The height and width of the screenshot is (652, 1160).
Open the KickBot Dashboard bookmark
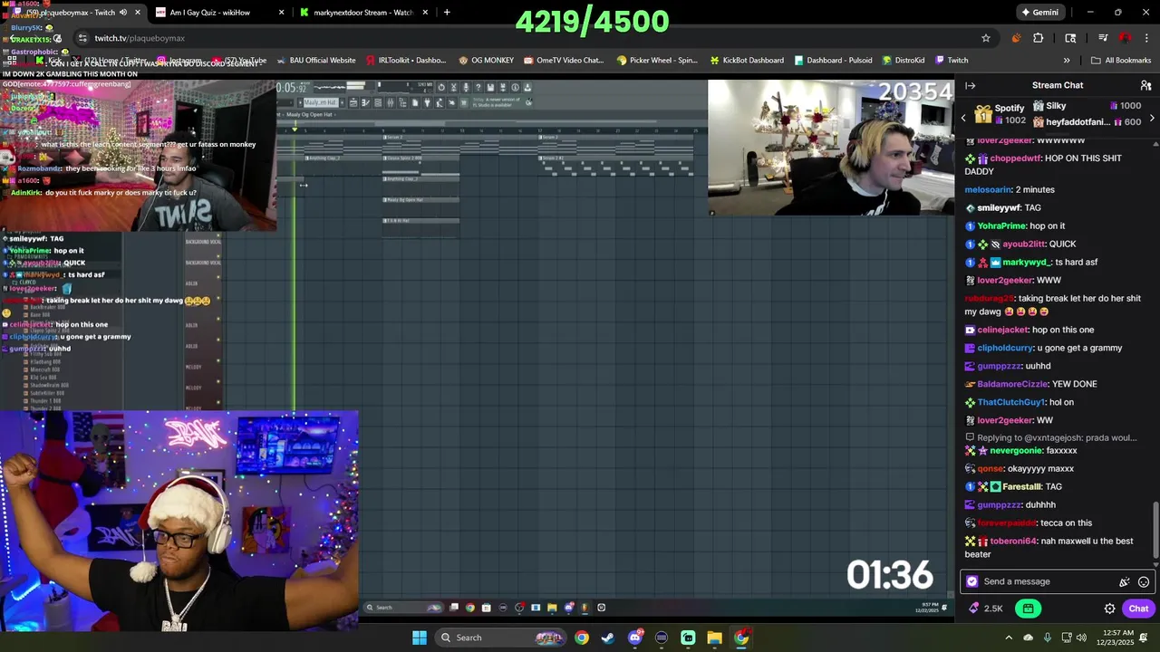[747, 61]
